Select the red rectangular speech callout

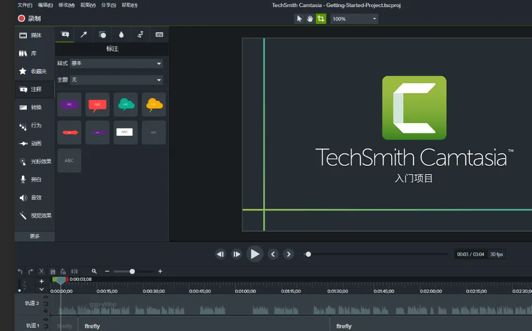pos(97,104)
